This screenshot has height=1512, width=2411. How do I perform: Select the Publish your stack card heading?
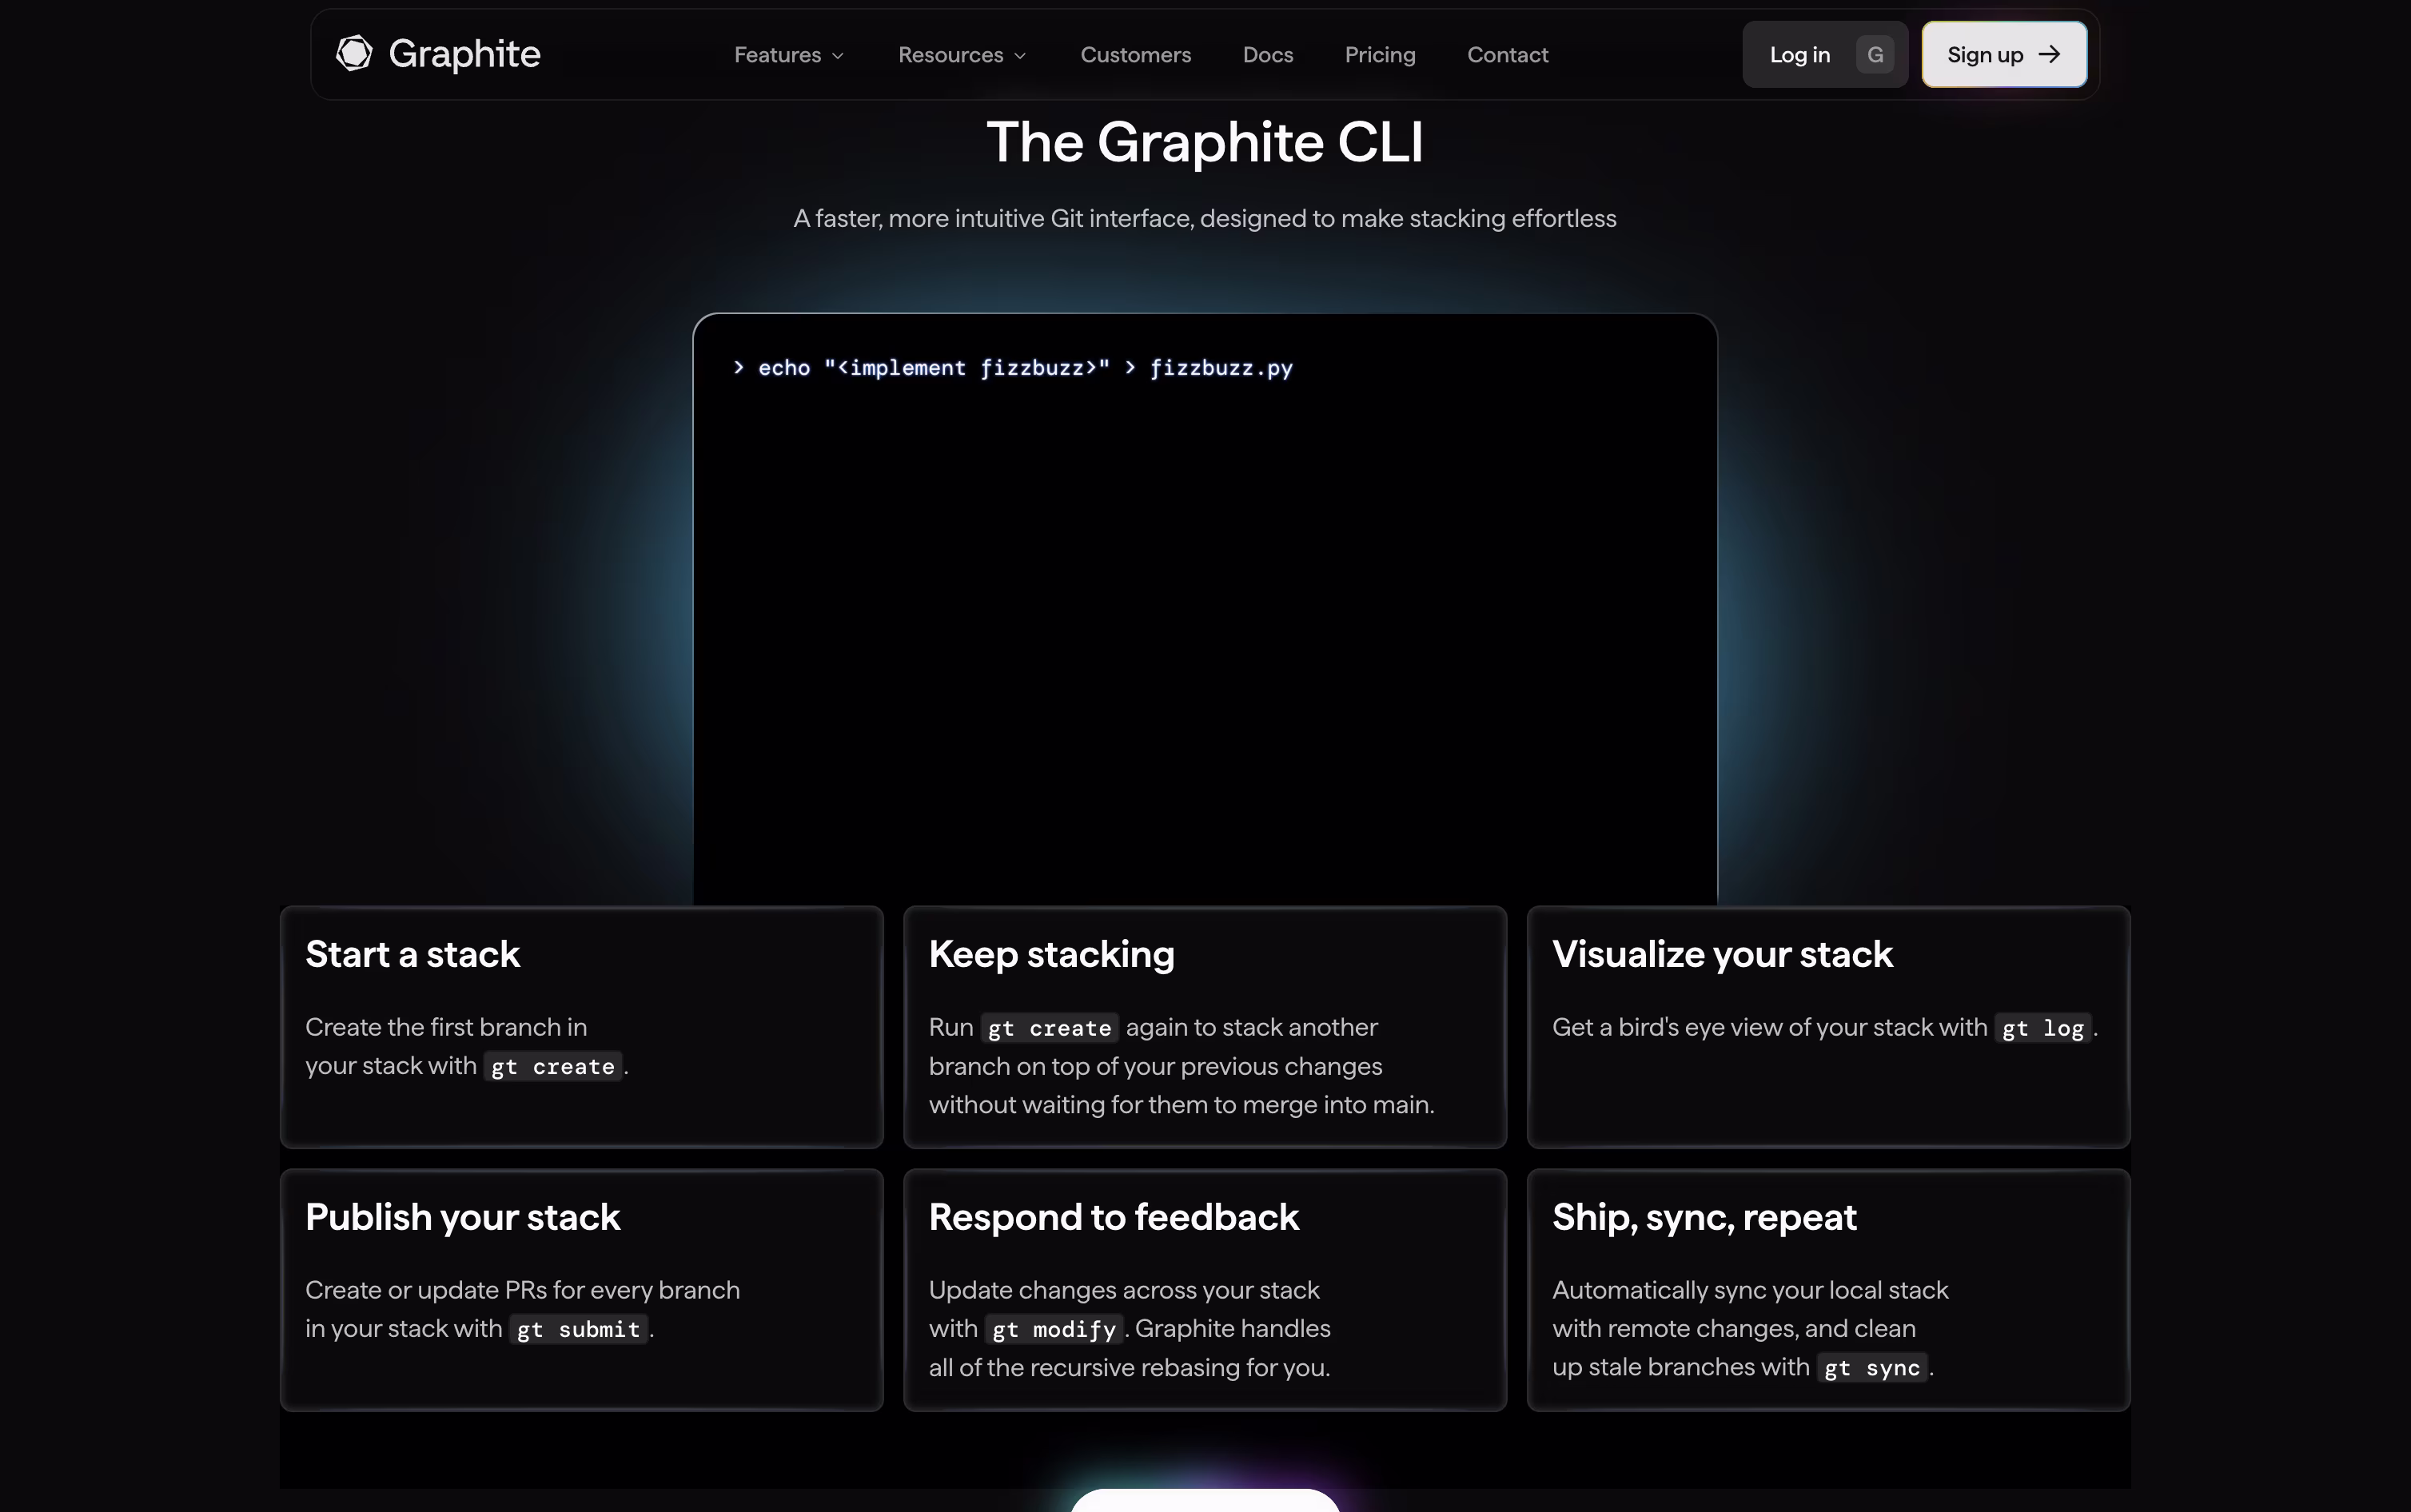[463, 1217]
